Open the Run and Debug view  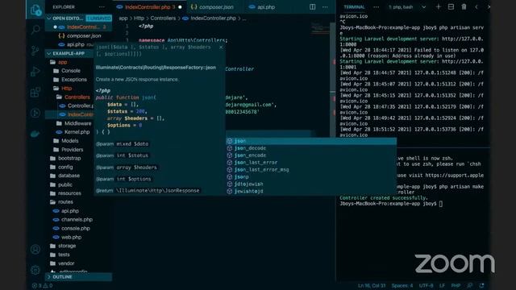(x=35, y=71)
